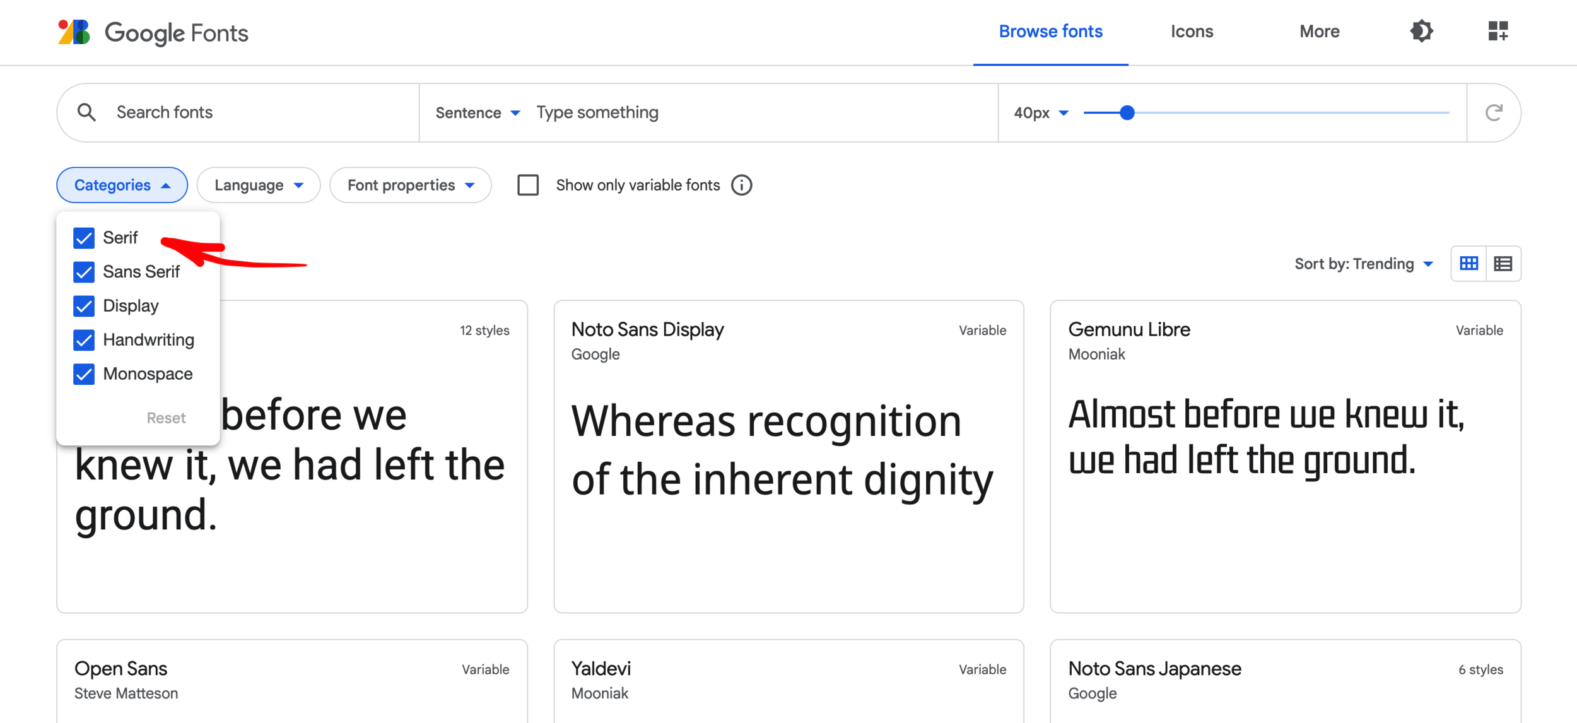Select the Browse fonts tab
Viewport: 1577px width, 723px height.
tap(1050, 32)
